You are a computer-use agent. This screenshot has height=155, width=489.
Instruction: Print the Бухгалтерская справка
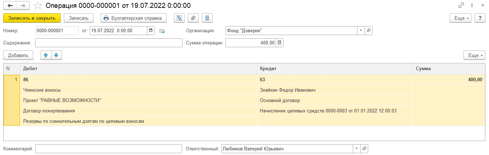134,18
